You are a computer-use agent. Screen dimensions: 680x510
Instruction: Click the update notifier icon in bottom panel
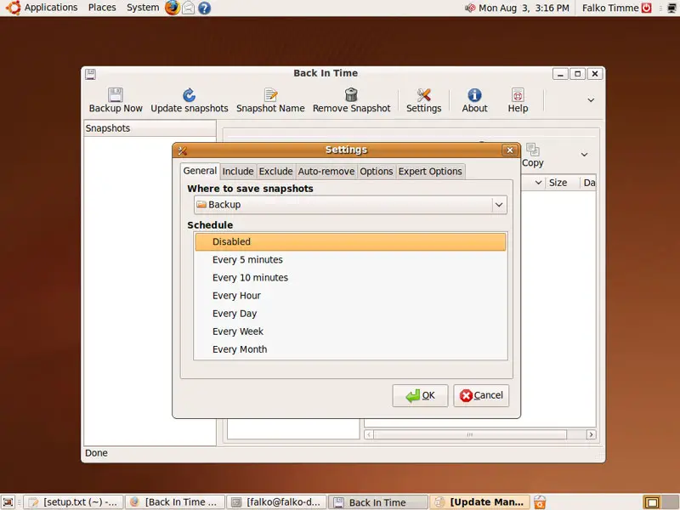540,502
